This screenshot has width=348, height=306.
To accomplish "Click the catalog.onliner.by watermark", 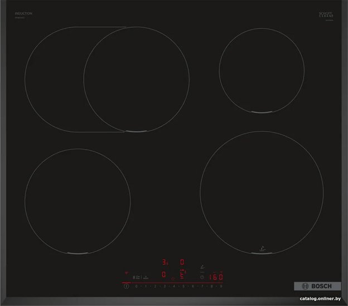I will (320, 299).
